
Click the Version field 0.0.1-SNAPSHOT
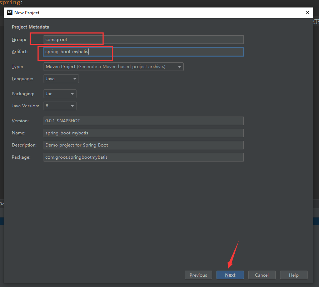pyautogui.click(x=144, y=121)
